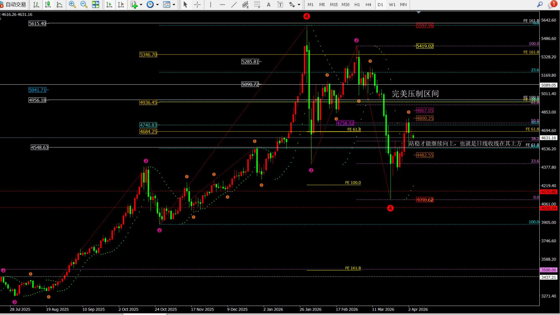Viewport: 560px width, 315px height.
Task: Draw a horizontal line tool
Action: click(x=222, y=5)
